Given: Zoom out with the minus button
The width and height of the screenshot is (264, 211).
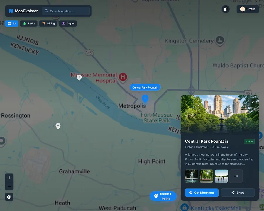Looking at the screenshot, I should click(x=9, y=186).
